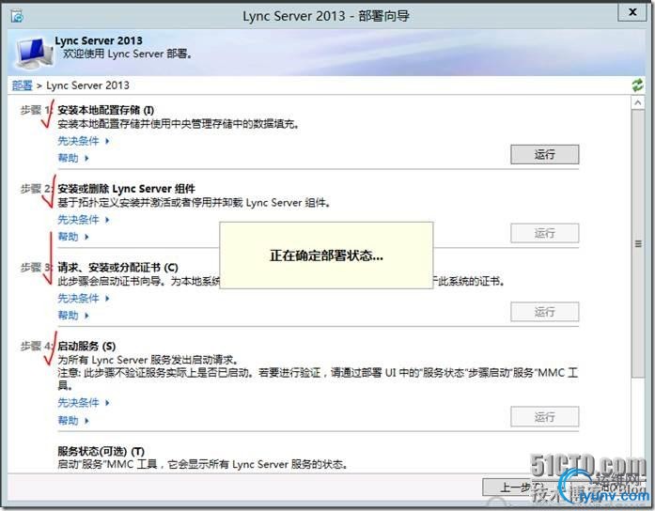Click heading 安装或删除 Lync Server 组件
Viewport: 655px width, 511px height.
point(126,189)
